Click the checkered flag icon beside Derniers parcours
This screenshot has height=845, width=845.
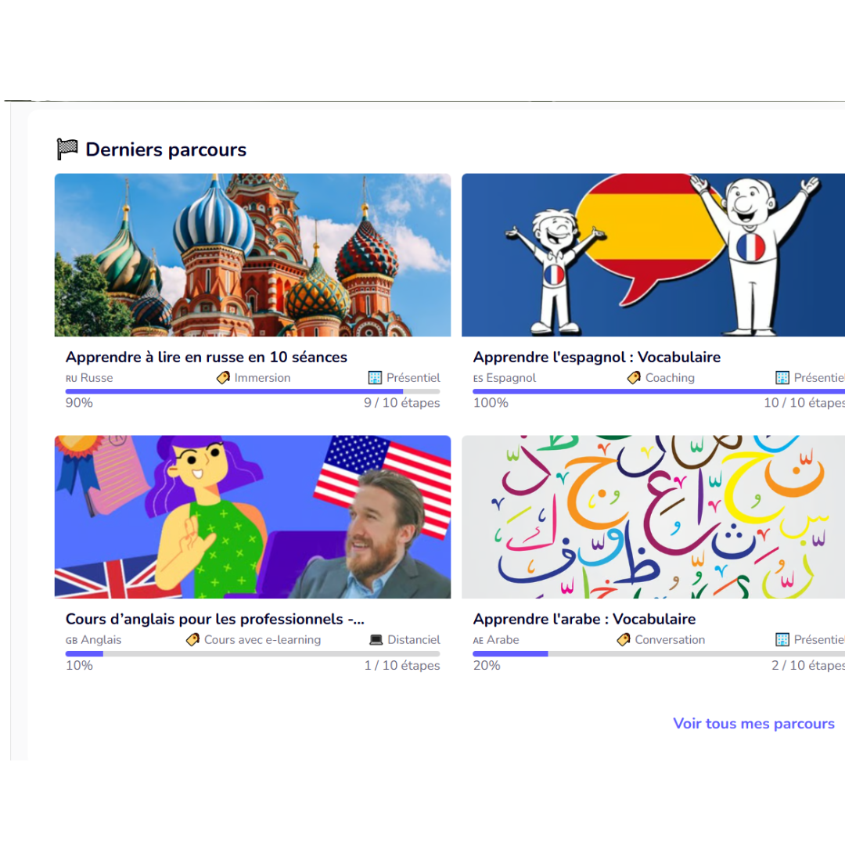[x=67, y=149]
